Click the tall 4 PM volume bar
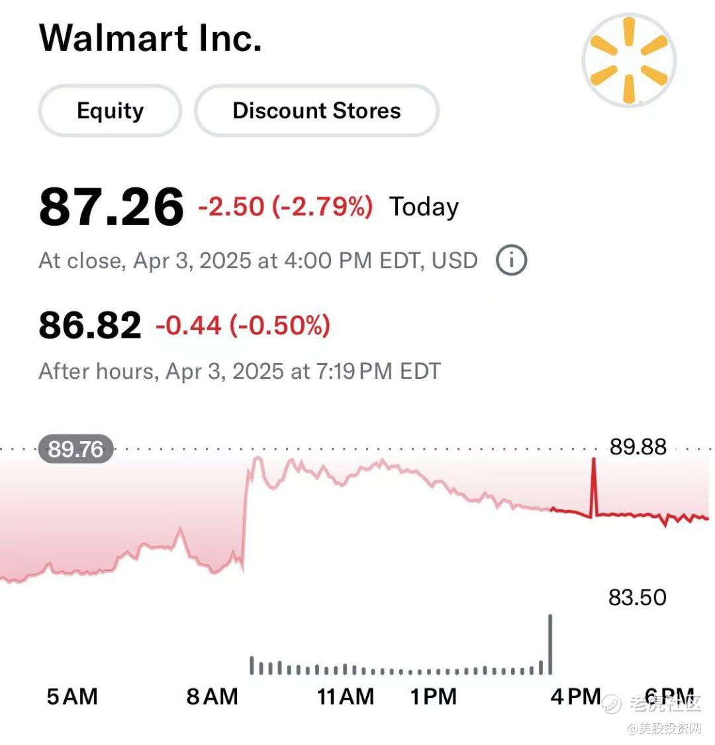This screenshot has height=745, width=715. click(x=550, y=644)
